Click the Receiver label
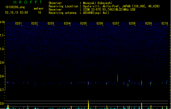This screenshot has width=171, height=109. click(x=55, y=10)
